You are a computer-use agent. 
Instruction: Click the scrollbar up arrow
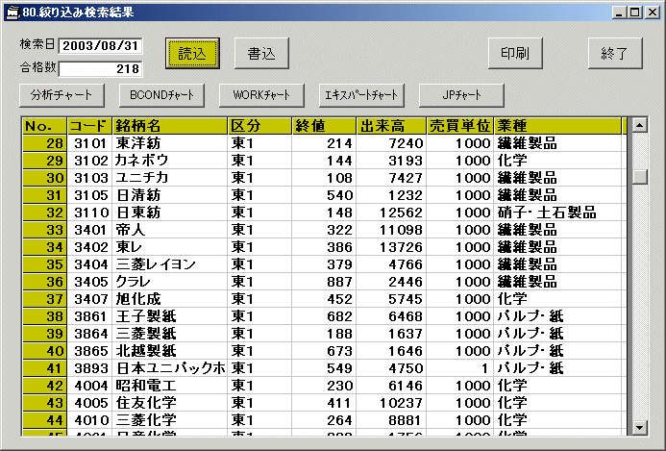pos(639,125)
